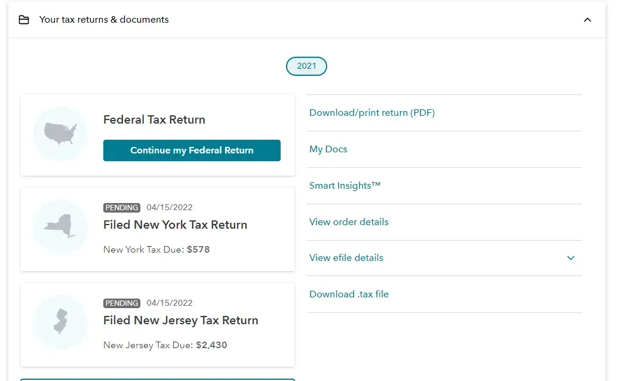Open Download/print return (PDF) link
Image resolution: width=618 pixels, height=381 pixels.
372,113
